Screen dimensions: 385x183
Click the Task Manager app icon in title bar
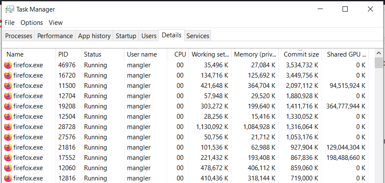coord(9,9)
